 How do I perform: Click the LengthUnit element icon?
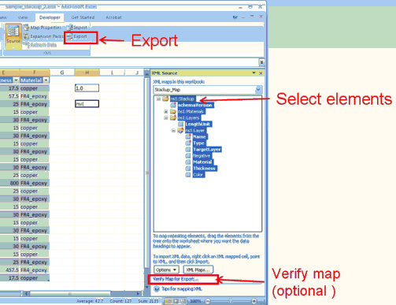pos(180,124)
